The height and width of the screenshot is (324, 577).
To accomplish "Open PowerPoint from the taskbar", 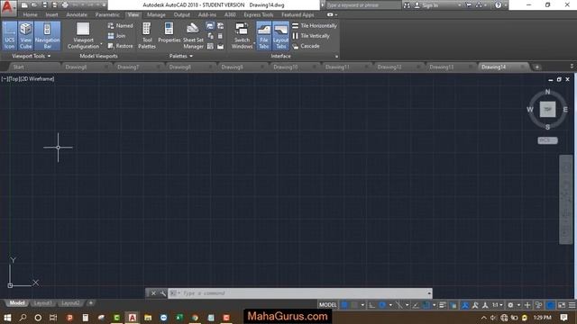I will [x=69, y=318].
